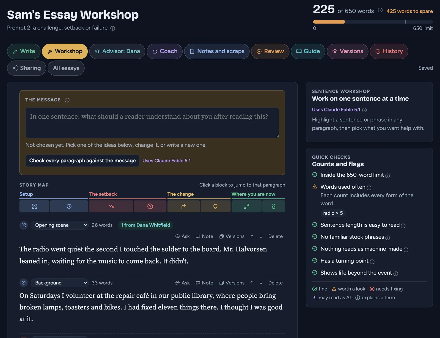Open the All essays list
The width and height of the screenshot is (440, 338).
(x=66, y=68)
